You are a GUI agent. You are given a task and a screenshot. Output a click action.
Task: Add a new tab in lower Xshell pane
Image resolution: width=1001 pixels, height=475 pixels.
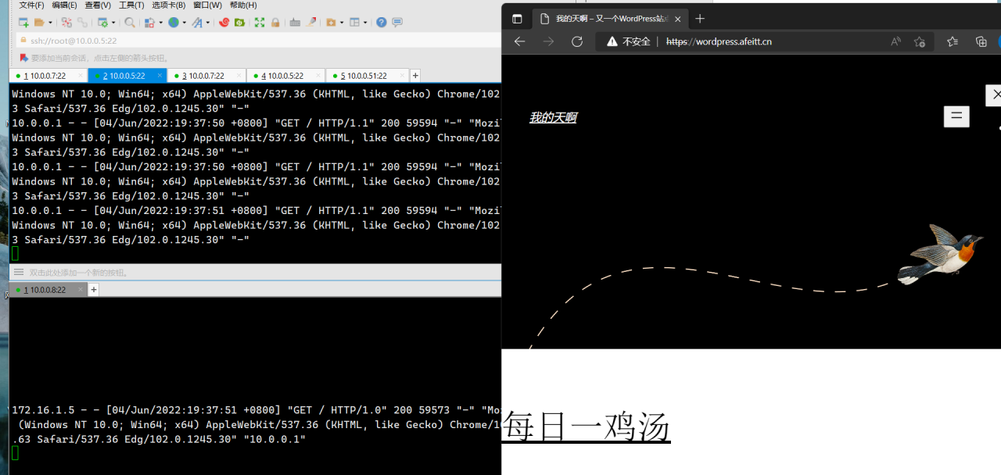click(x=94, y=290)
